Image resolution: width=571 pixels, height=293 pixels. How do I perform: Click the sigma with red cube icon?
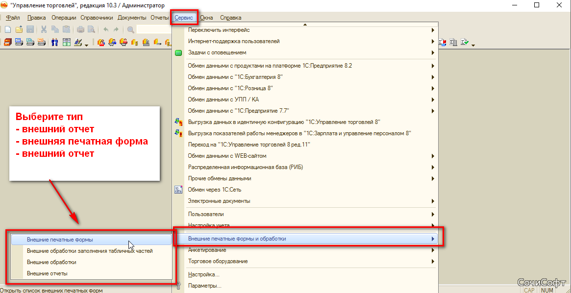pos(443,42)
